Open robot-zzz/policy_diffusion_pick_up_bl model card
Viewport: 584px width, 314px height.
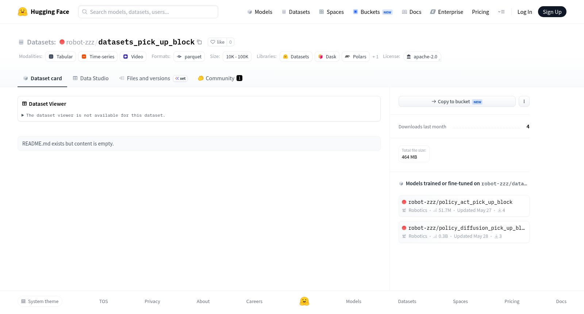tap(464, 232)
